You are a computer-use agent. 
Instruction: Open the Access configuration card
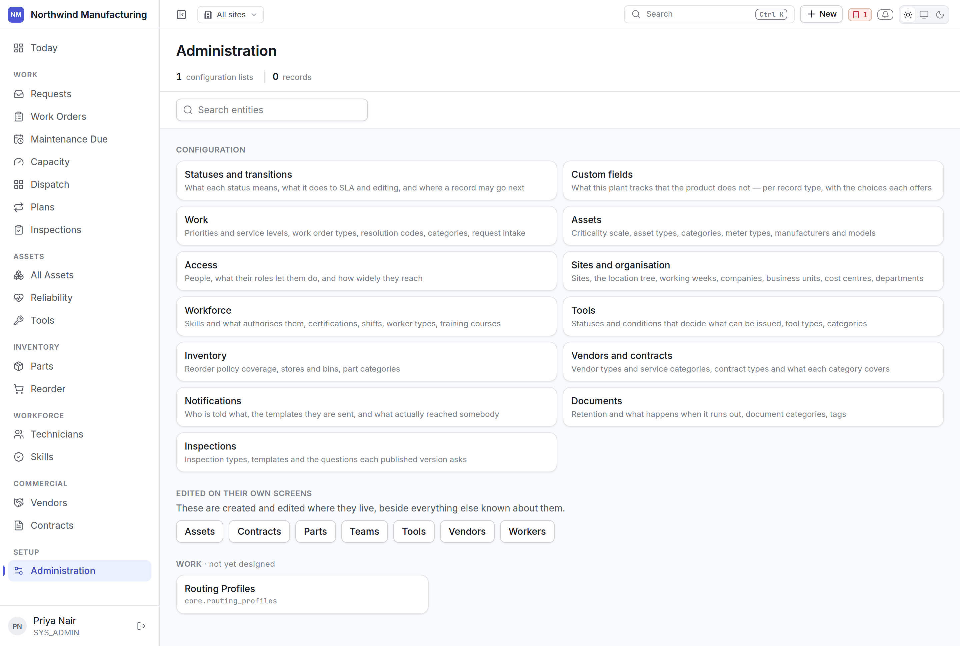click(366, 271)
